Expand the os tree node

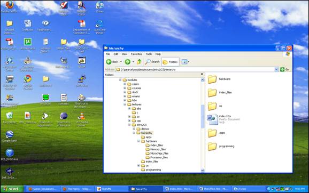coord(138,166)
